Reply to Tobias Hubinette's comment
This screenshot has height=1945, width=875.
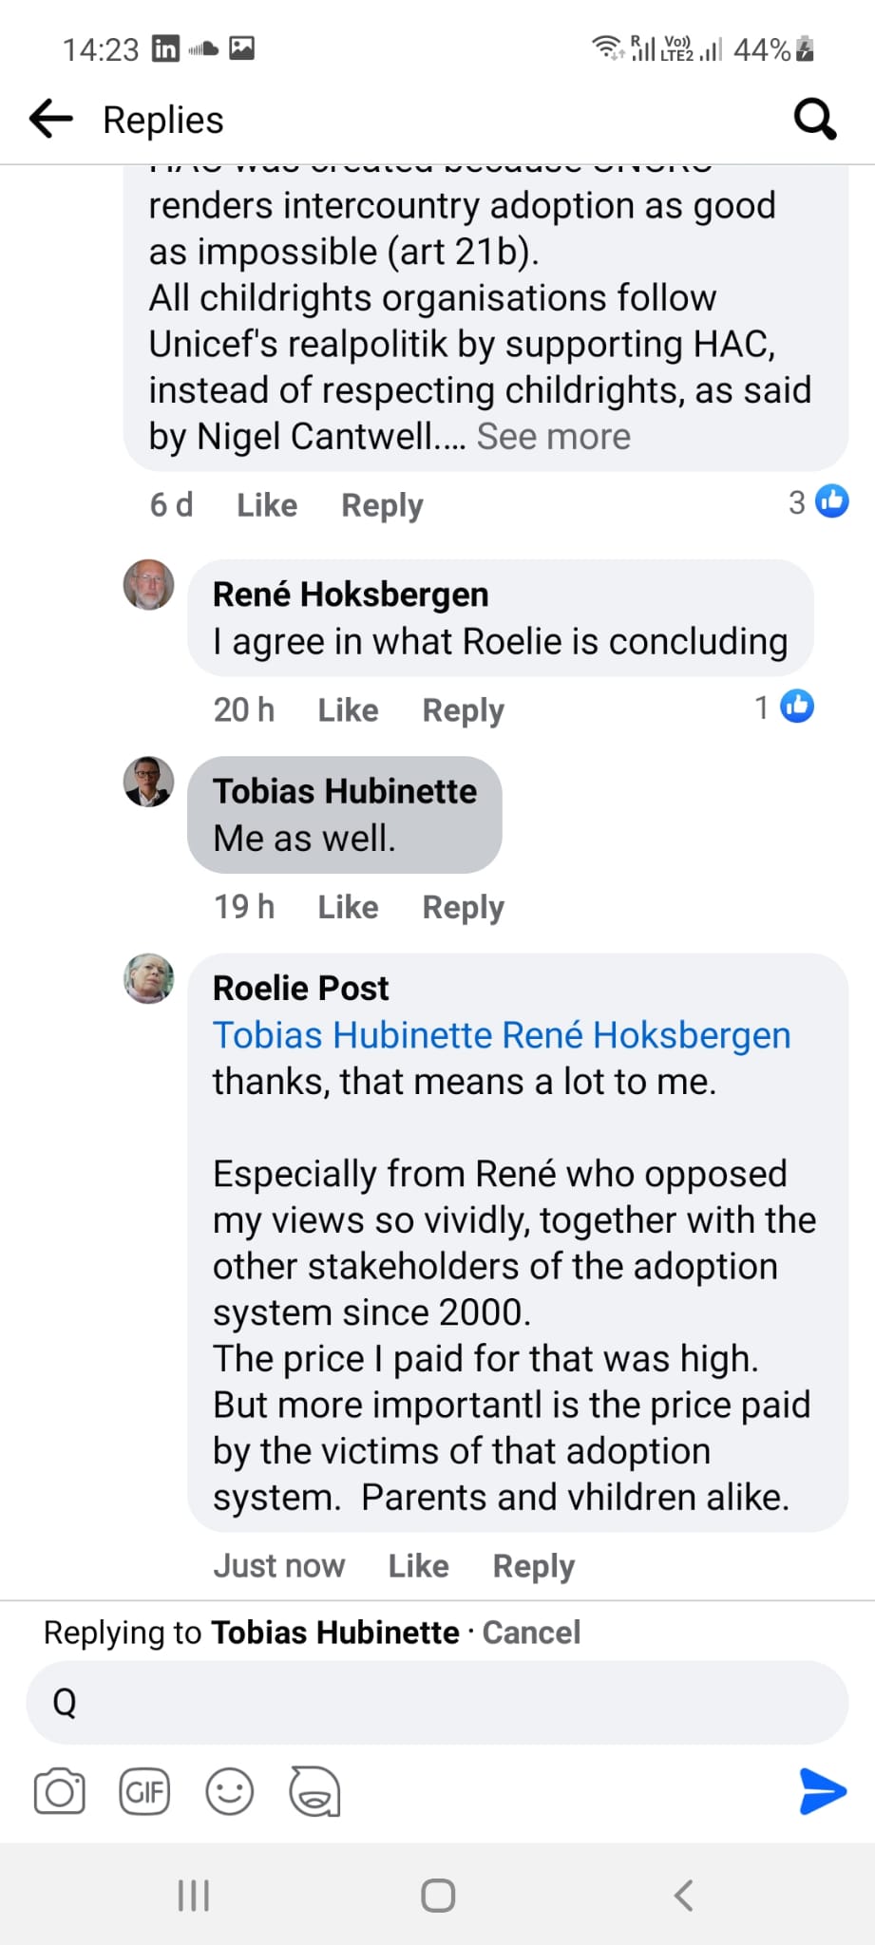tap(463, 907)
